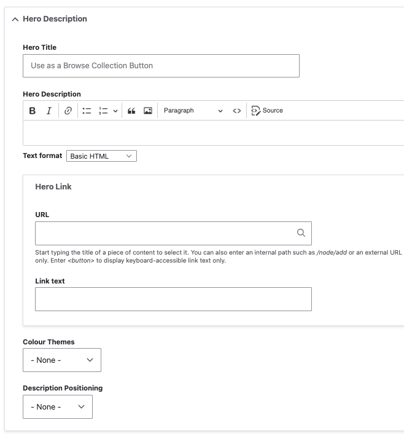Click the Colour Themes label
The width and height of the screenshot is (404, 436).
49,342
